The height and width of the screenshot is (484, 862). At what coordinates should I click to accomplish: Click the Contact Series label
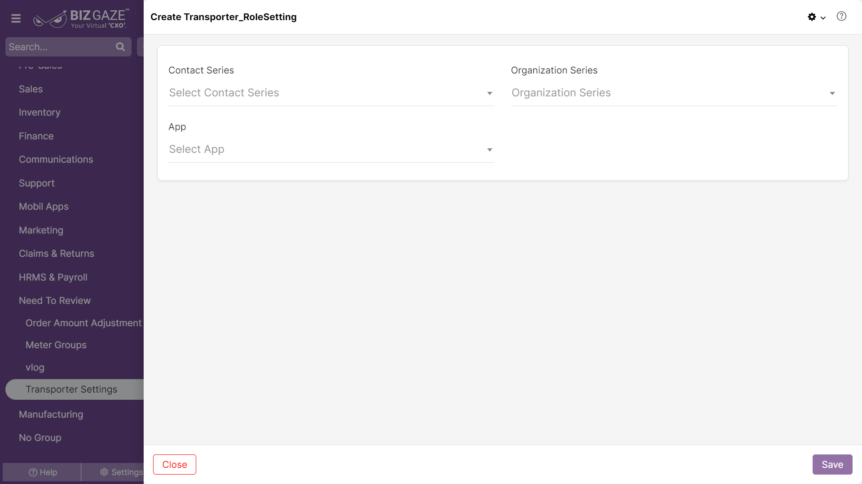pyautogui.click(x=201, y=70)
